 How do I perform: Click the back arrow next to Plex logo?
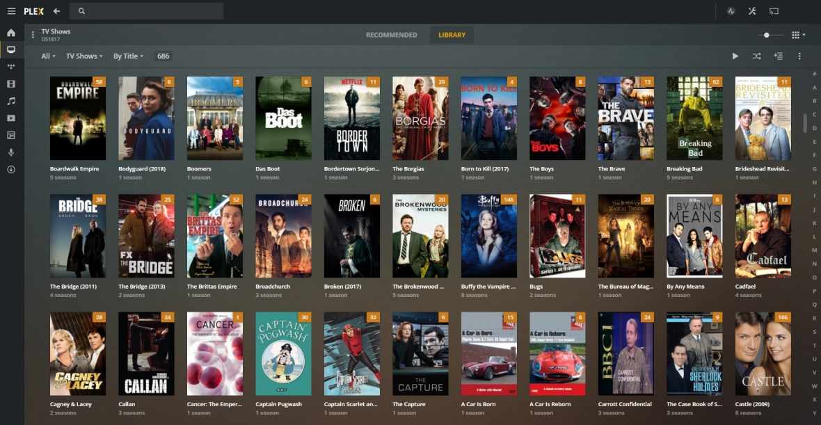click(56, 10)
